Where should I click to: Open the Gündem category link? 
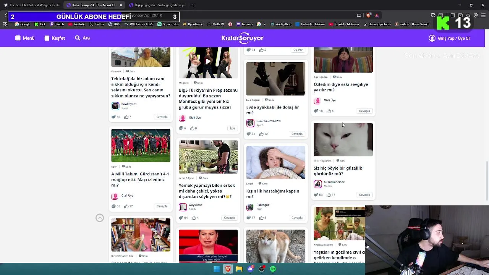click(116, 71)
